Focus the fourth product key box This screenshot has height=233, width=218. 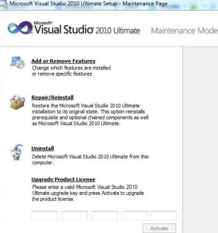(135, 216)
